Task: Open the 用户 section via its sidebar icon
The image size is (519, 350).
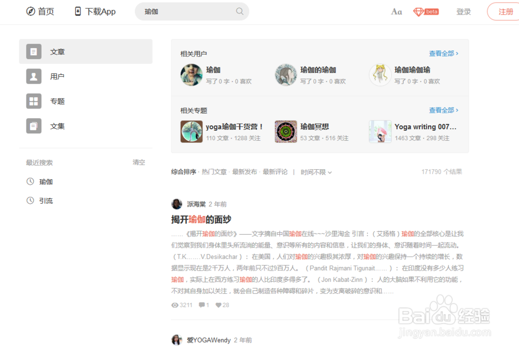Action: tap(33, 76)
